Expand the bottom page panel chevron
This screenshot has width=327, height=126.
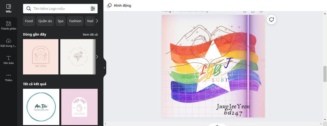point(217,125)
